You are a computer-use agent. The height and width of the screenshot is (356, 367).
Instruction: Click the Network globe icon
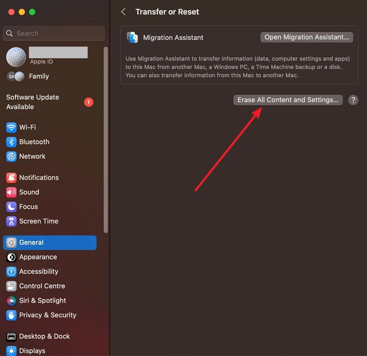pyautogui.click(x=11, y=157)
